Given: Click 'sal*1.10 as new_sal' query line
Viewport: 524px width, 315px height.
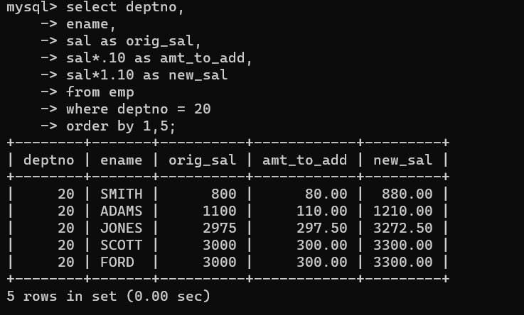Looking at the screenshot, I should 146,75.
